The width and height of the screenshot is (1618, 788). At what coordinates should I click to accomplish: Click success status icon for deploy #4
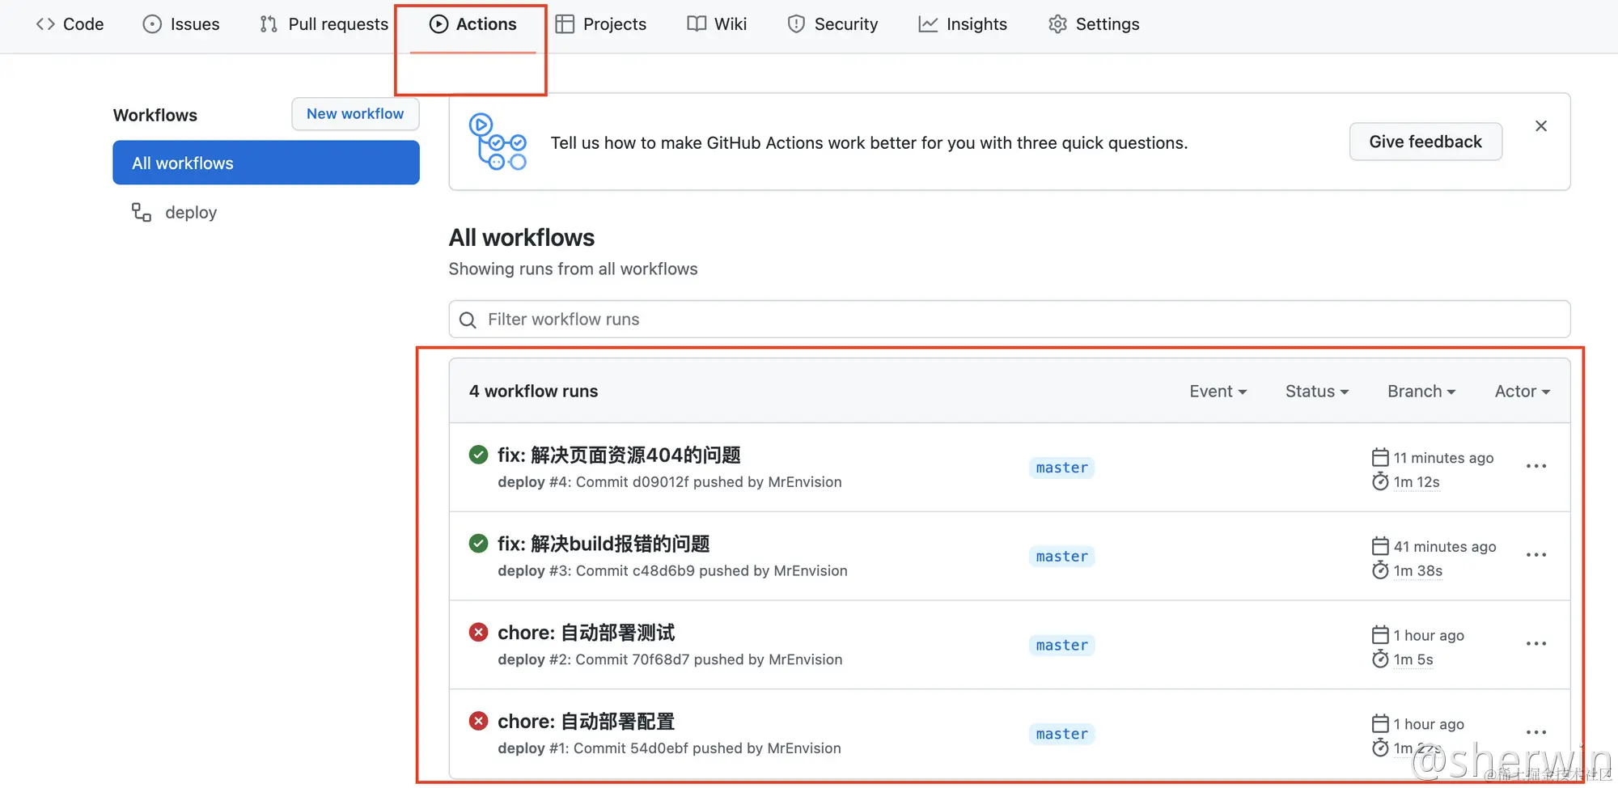coord(479,455)
